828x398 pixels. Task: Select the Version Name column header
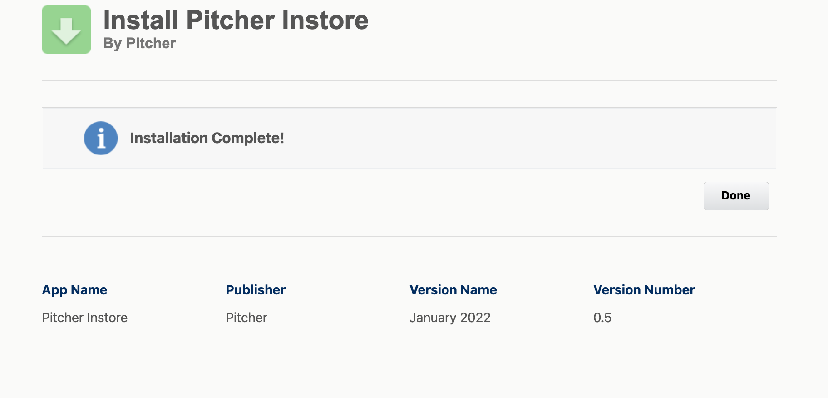coord(453,290)
